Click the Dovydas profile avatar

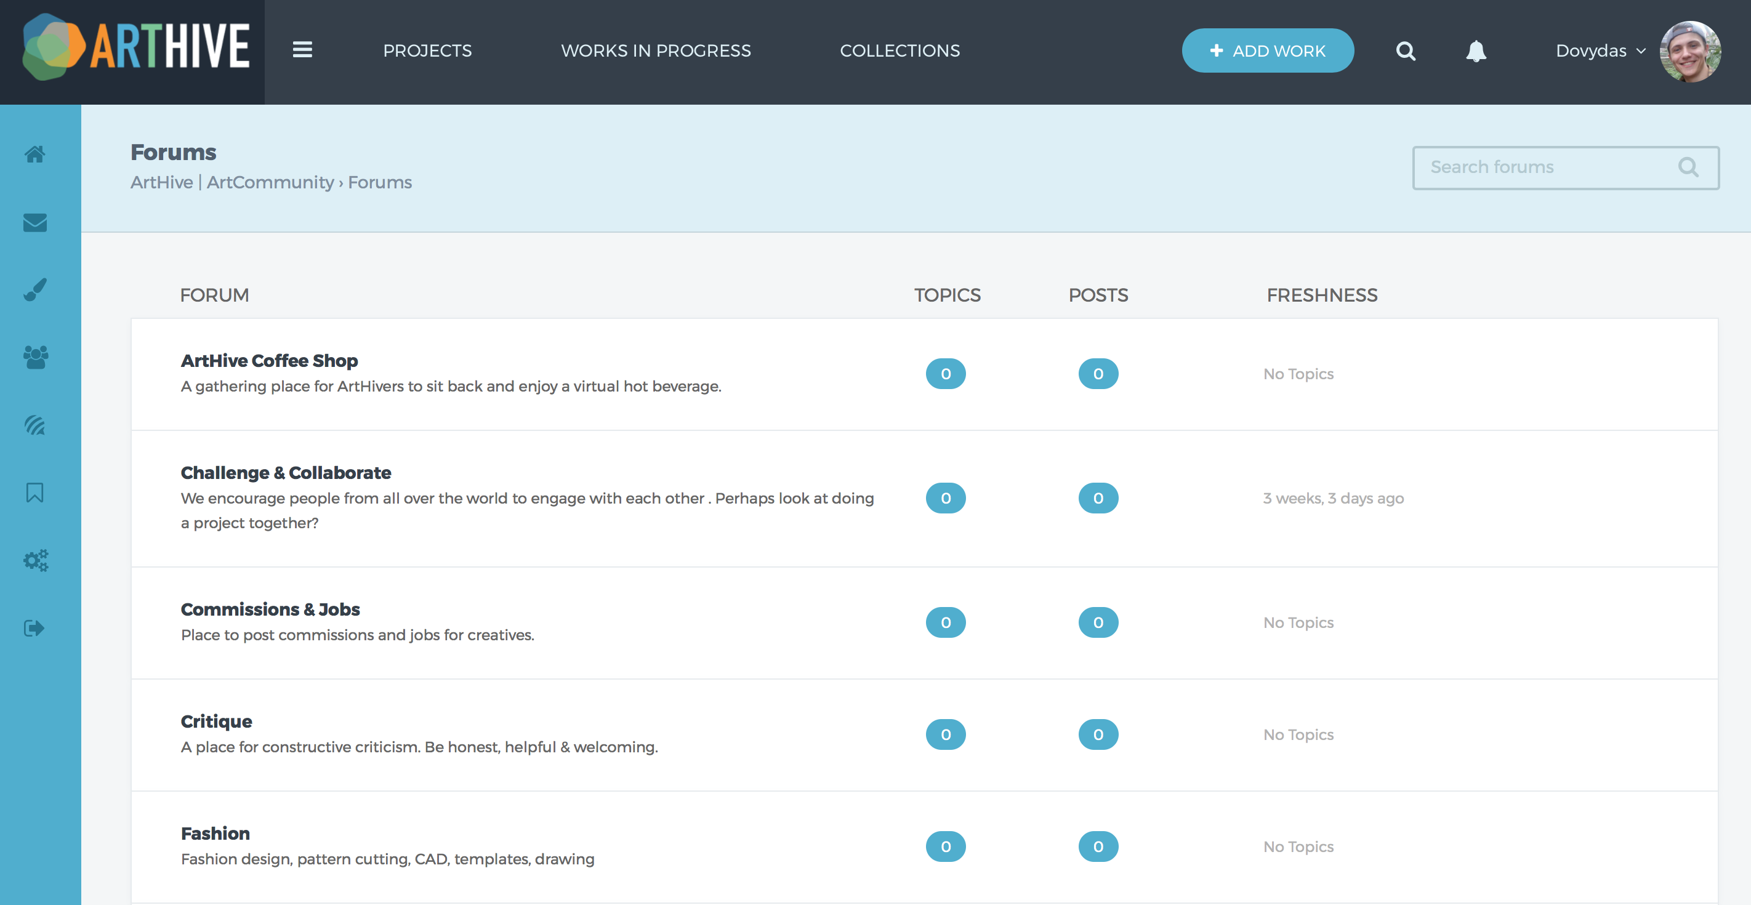tap(1690, 51)
